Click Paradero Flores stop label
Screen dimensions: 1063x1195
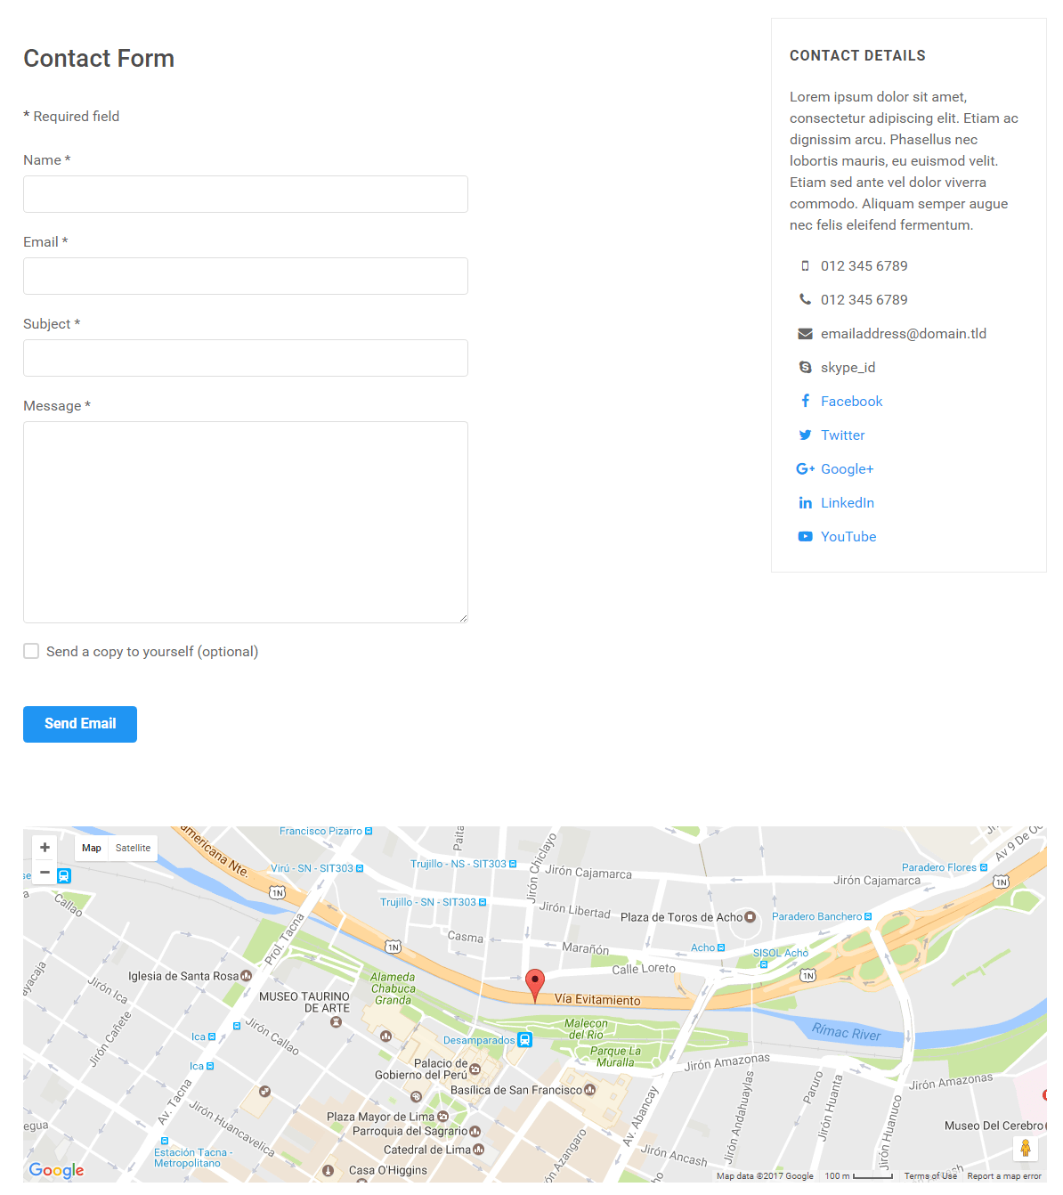point(938,867)
